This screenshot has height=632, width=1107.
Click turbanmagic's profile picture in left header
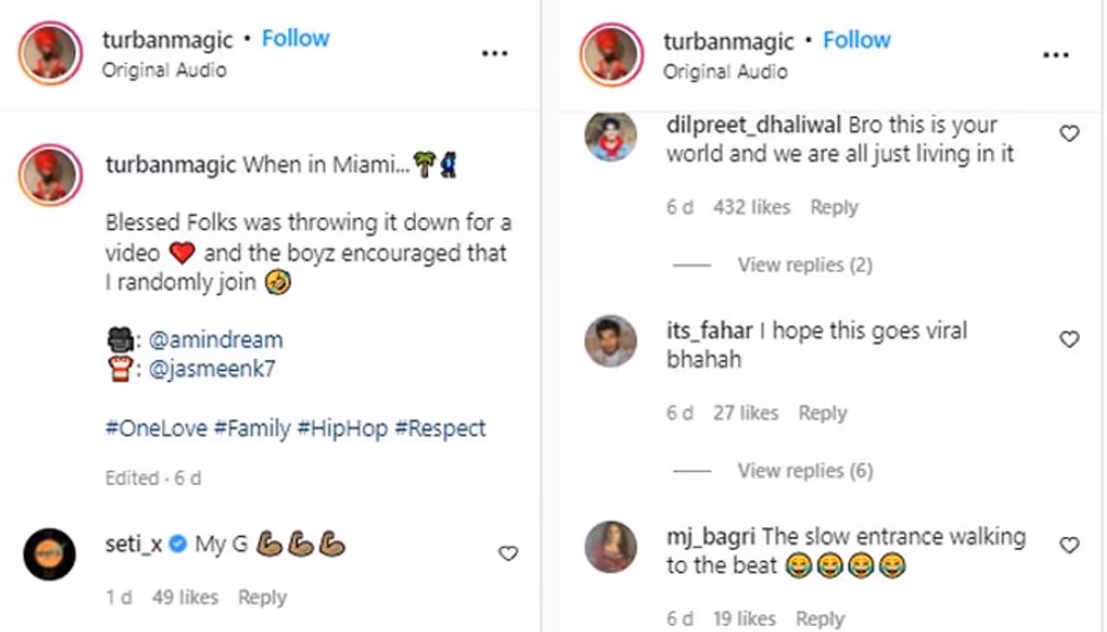coord(50,54)
